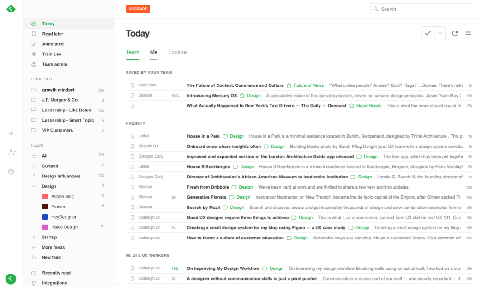The width and height of the screenshot is (482, 287).
Task: Click the star icon next to Future of News
Action: 289,85
